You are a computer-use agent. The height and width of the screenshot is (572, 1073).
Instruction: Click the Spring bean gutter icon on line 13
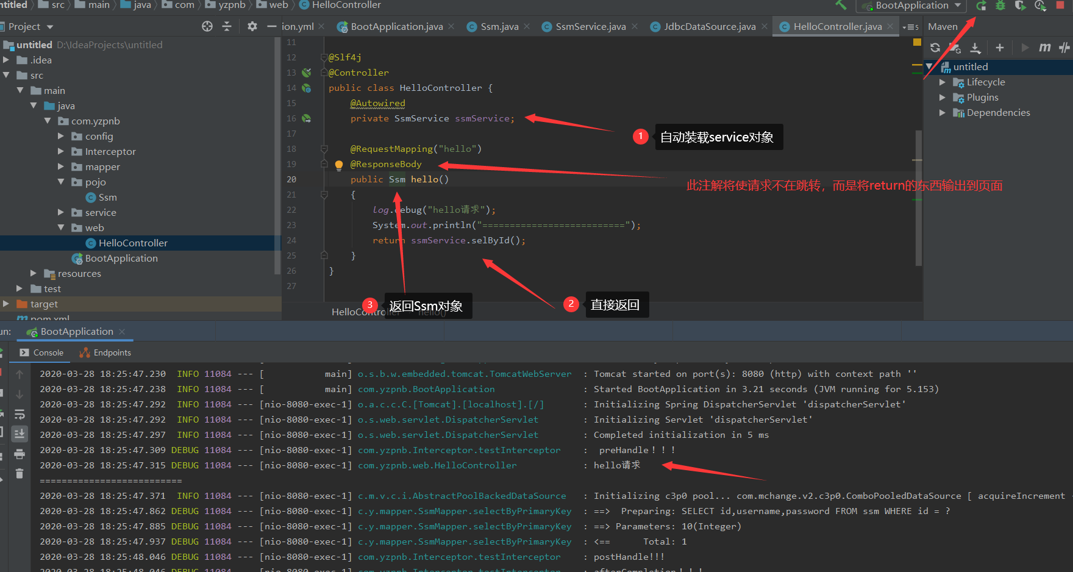(x=307, y=73)
